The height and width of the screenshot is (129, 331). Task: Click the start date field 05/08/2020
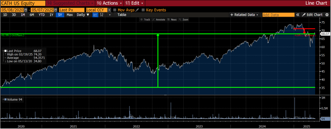[x=13, y=10]
